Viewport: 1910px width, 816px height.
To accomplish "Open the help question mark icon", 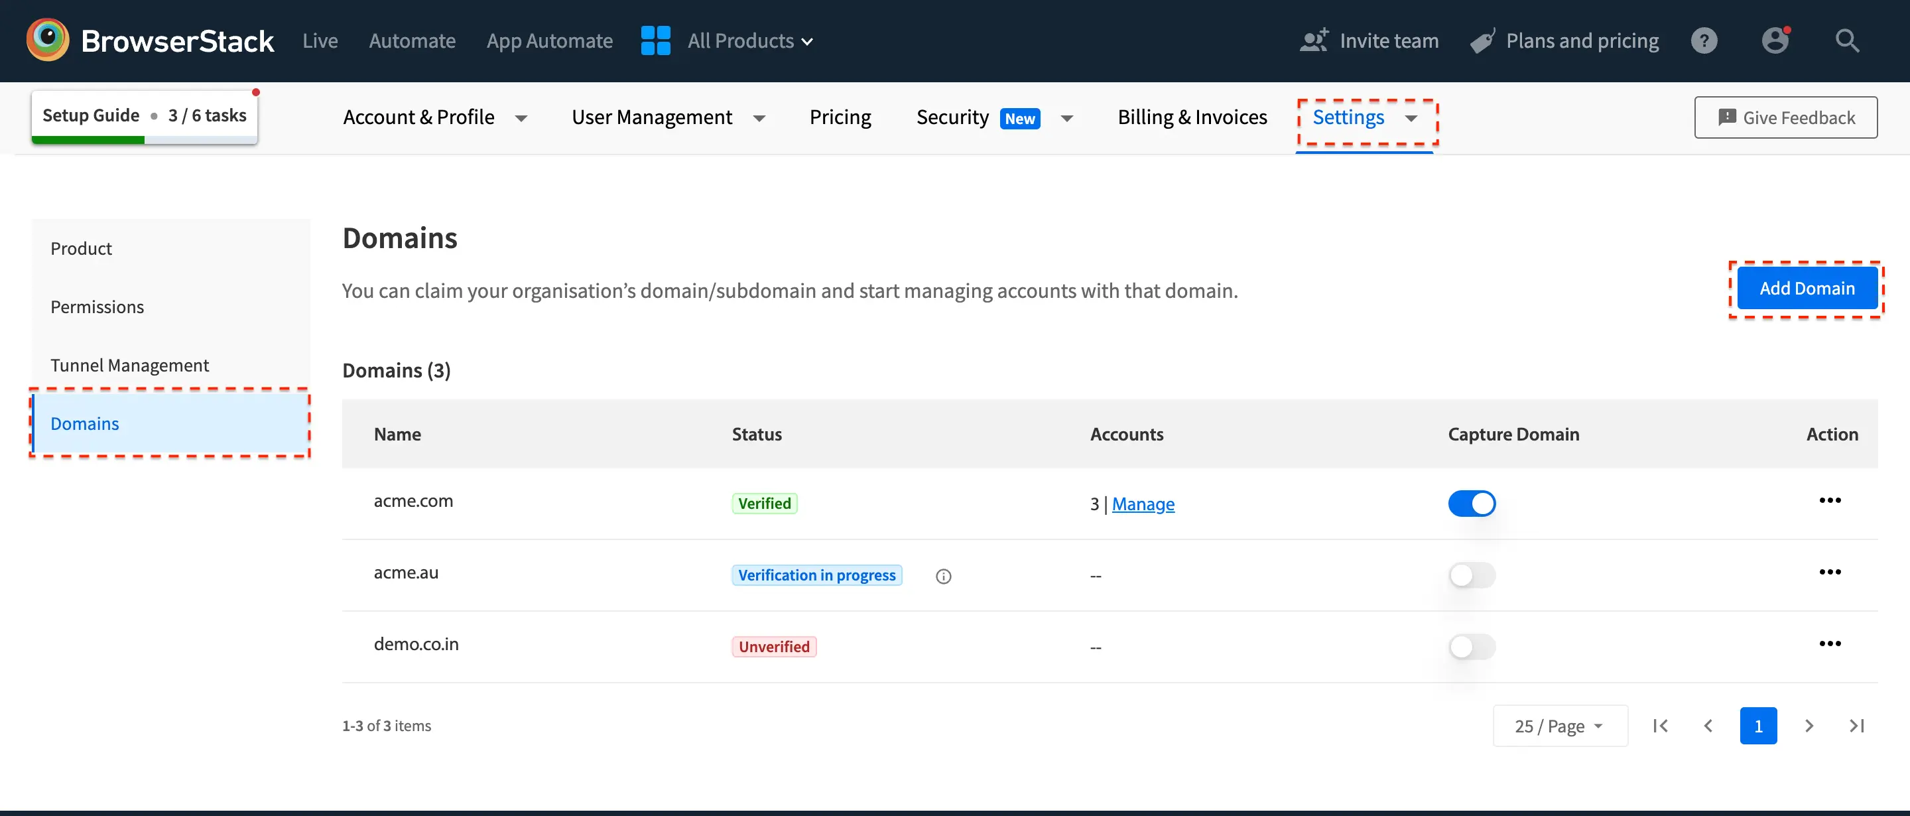I will tap(1704, 40).
